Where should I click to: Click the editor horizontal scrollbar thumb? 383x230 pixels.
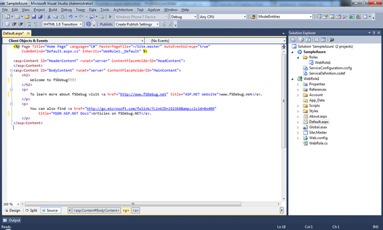click(x=133, y=204)
